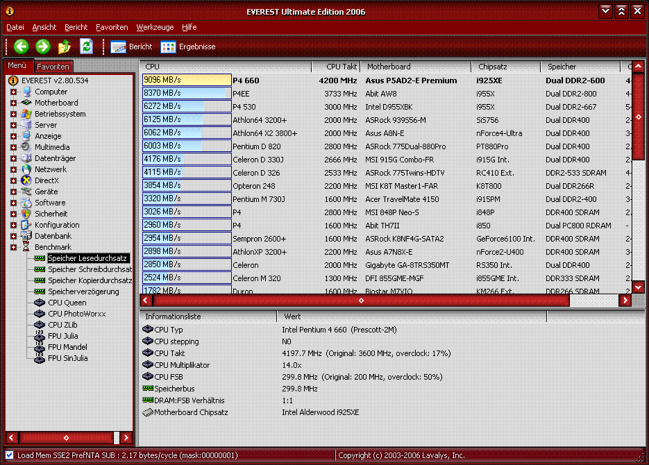Click the 9096 MB/s result bar

click(x=187, y=80)
